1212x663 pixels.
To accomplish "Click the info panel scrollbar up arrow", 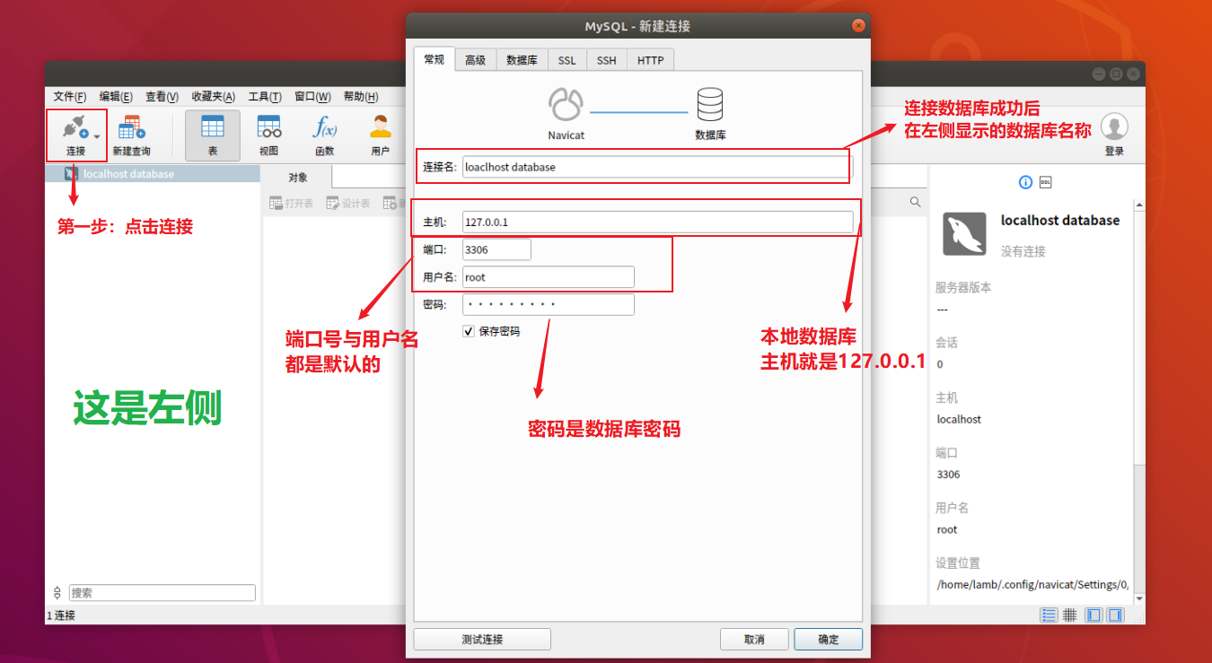I will click(1139, 205).
